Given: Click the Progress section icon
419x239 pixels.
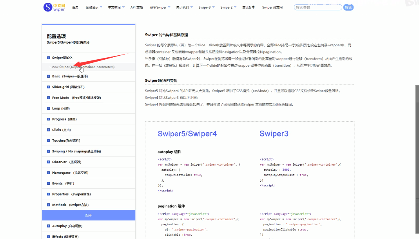Looking at the screenshot, I should 48,119.
